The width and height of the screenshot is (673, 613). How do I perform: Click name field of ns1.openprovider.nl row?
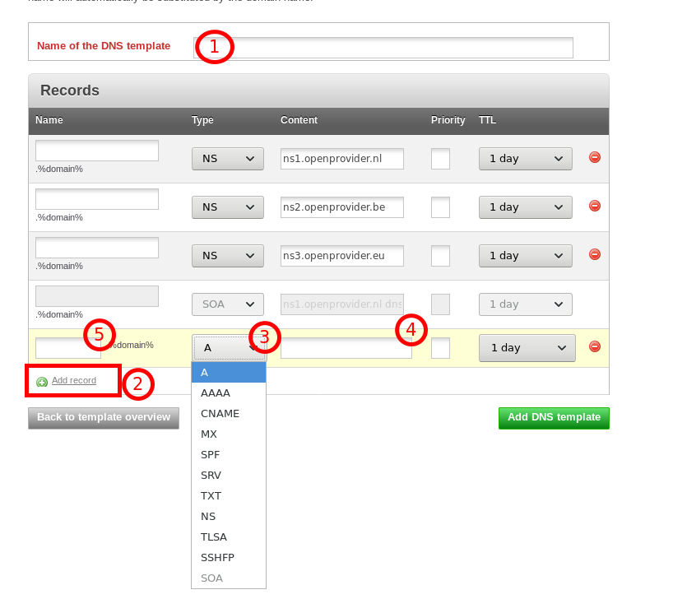[x=97, y=151]
